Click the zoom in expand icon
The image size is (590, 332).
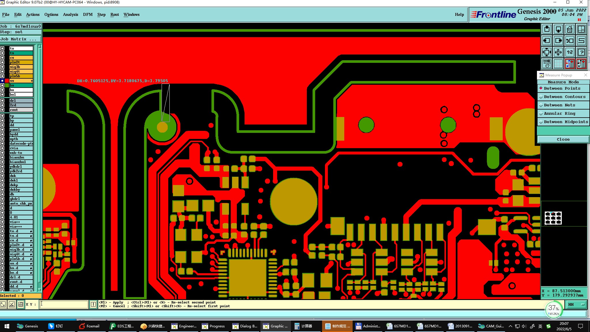547,52
